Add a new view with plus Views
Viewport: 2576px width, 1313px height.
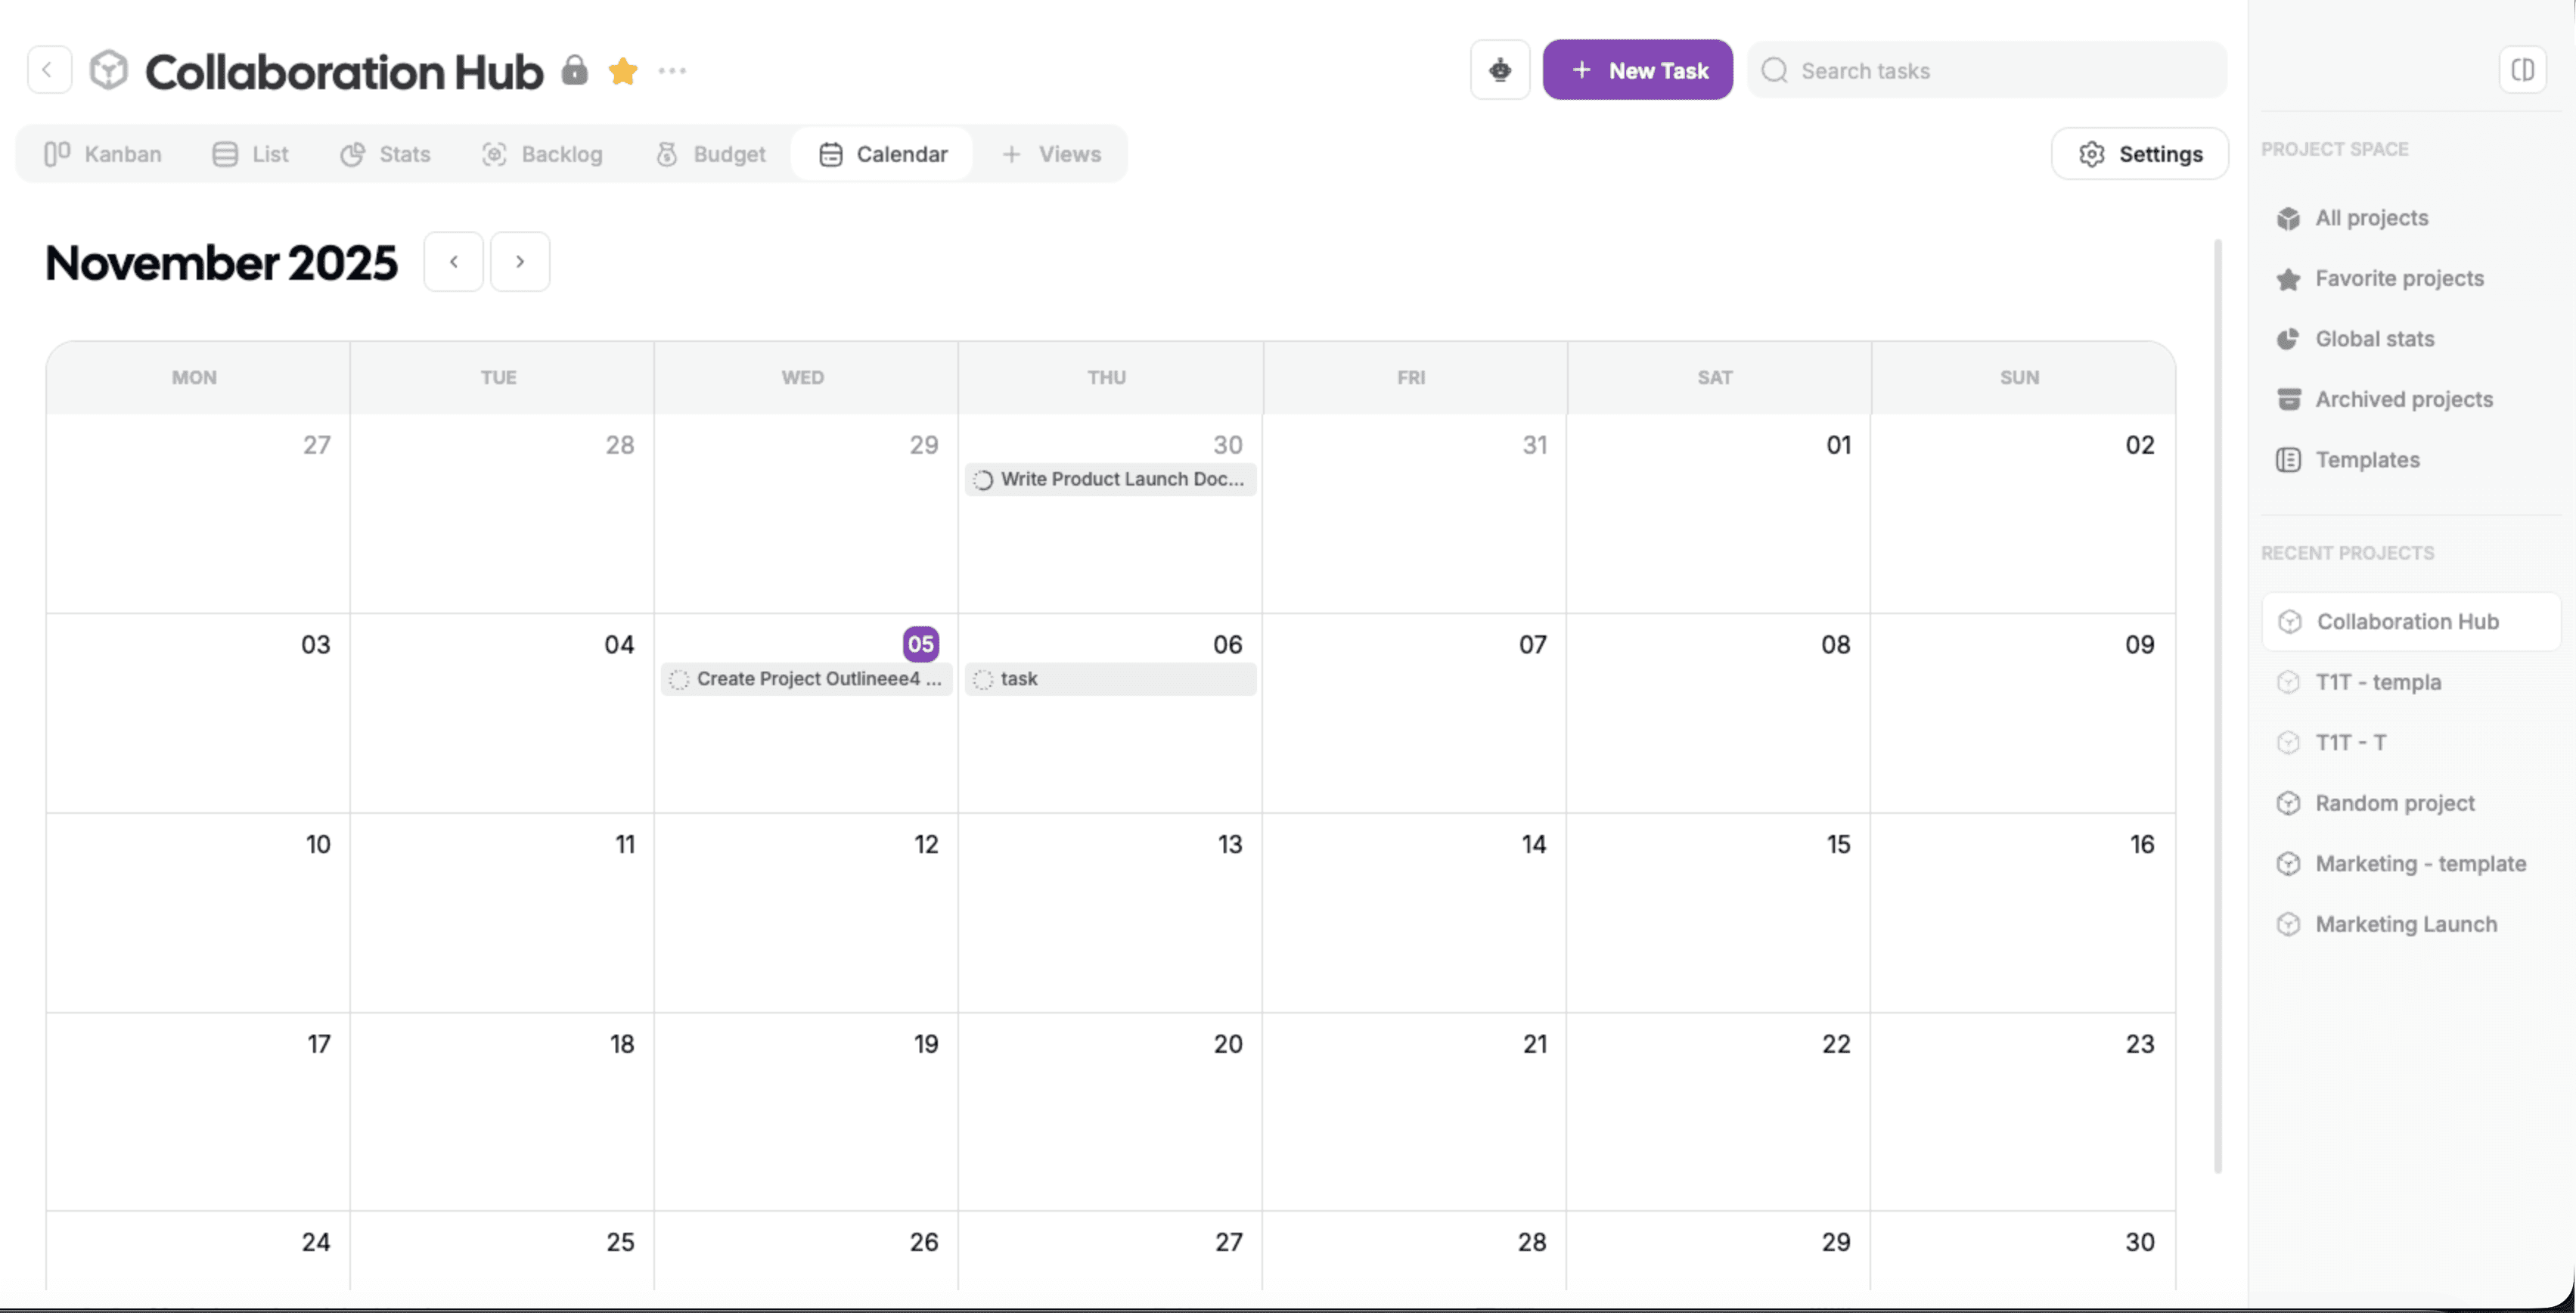pos(1051,154)
